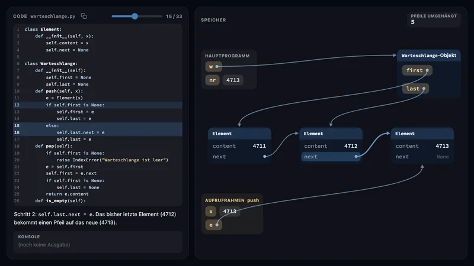
Task: Select variable x in the push frame
Action: pyautogui.click(x=211, y=212)
